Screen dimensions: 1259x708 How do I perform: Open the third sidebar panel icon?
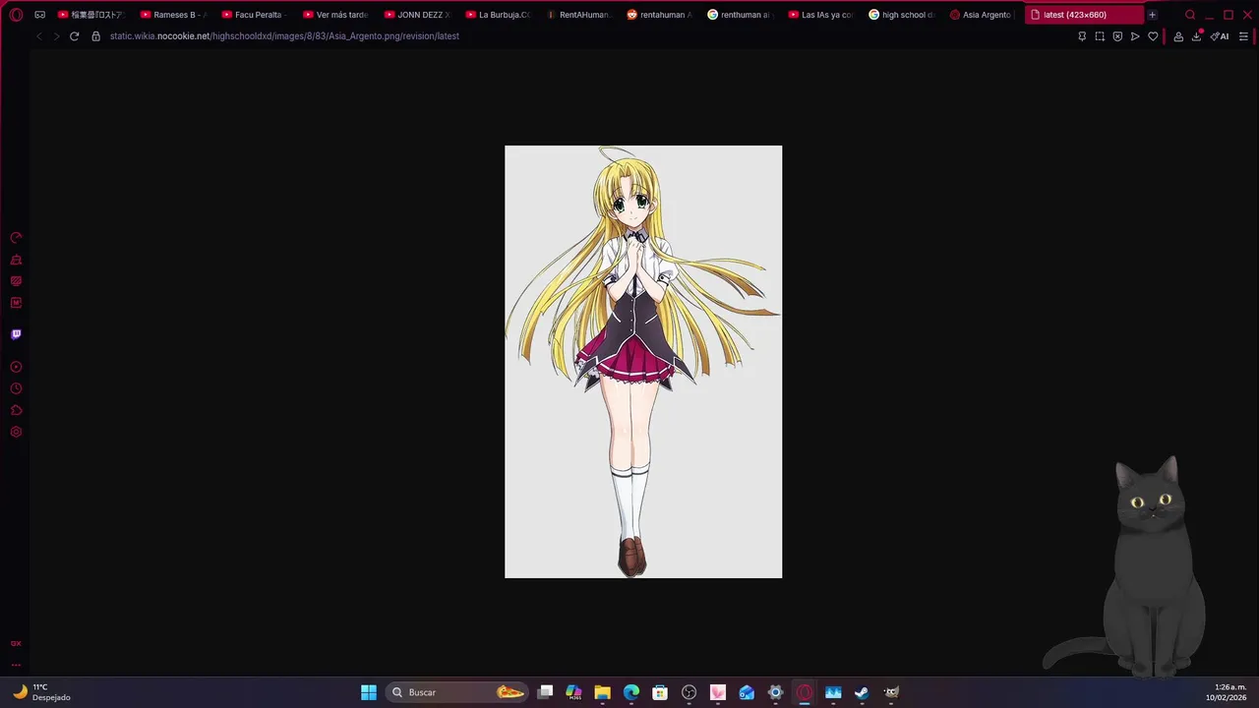[16, 281]
